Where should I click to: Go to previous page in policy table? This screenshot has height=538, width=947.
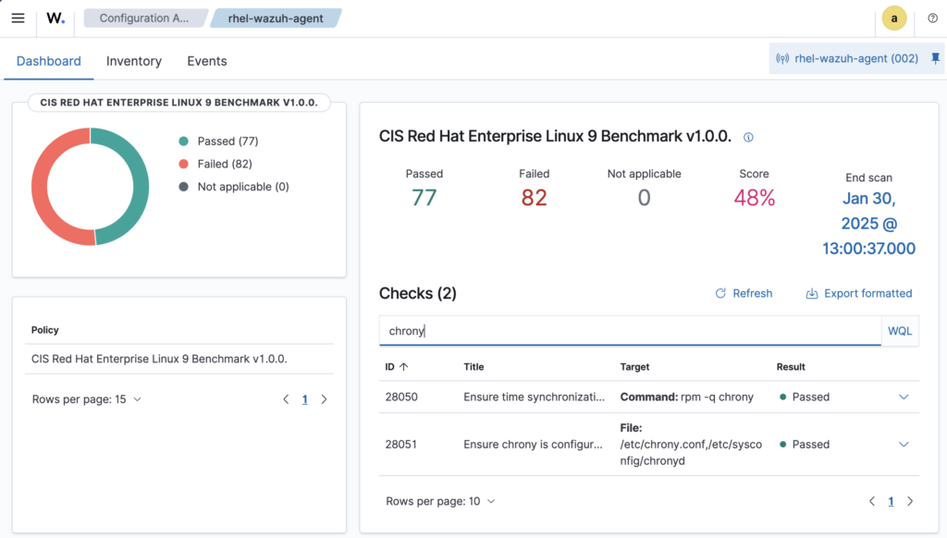pyautogui.click(x=287, y=399)
